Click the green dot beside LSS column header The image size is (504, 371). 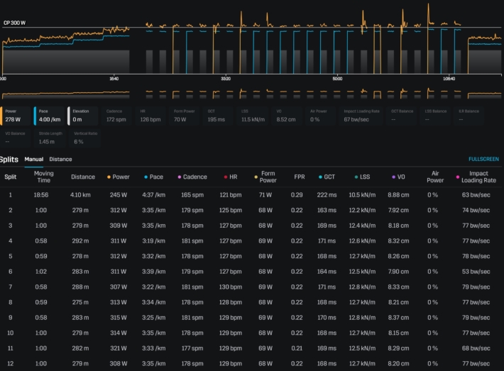pos(356,177)
